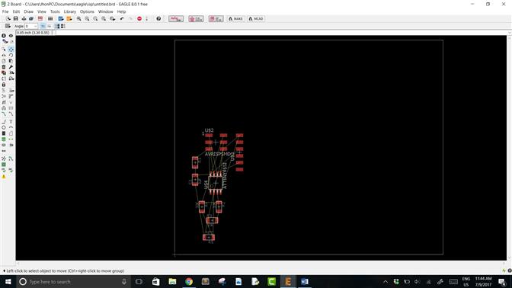Open File Explorer from the taskbar

point(172,281)
